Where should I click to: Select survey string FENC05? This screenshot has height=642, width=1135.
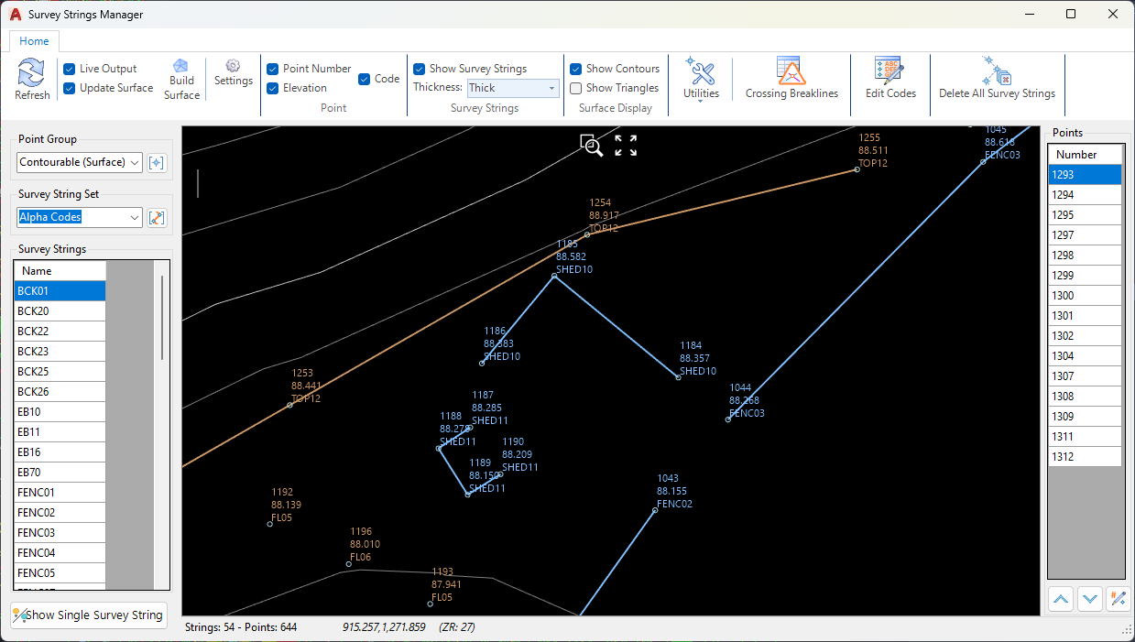pos(60,573)
